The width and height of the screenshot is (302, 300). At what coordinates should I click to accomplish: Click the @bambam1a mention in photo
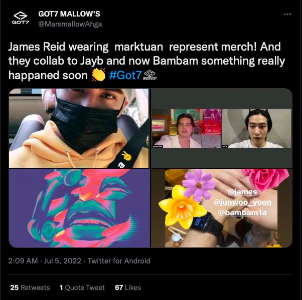point(242,213)
